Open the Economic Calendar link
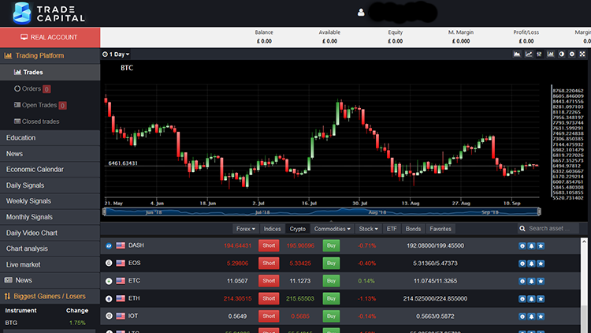 (50, 170)
